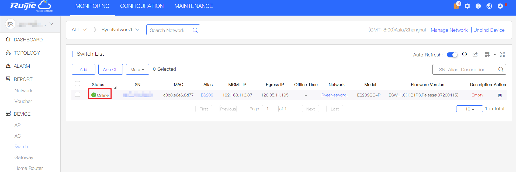This screenshot has height=172, width=516.
Task: Click the MGMT IP 192.168.113.87
Action: pos(237,95)
